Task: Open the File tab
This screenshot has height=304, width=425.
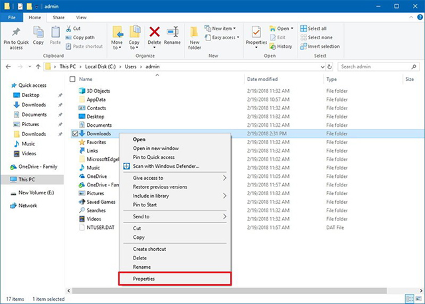Action: 12,17
